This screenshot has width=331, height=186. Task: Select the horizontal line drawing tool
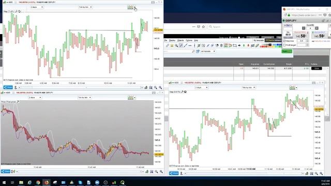pos(190,45)
